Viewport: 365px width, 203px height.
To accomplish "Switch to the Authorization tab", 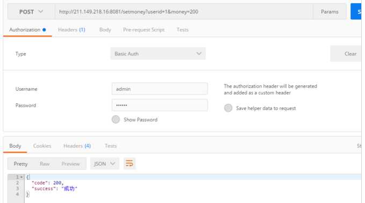I will point(27,30).
